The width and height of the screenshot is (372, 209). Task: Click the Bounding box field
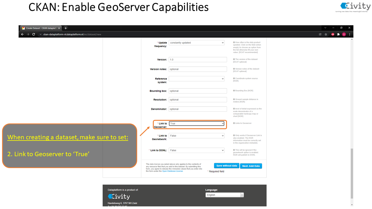198,91
